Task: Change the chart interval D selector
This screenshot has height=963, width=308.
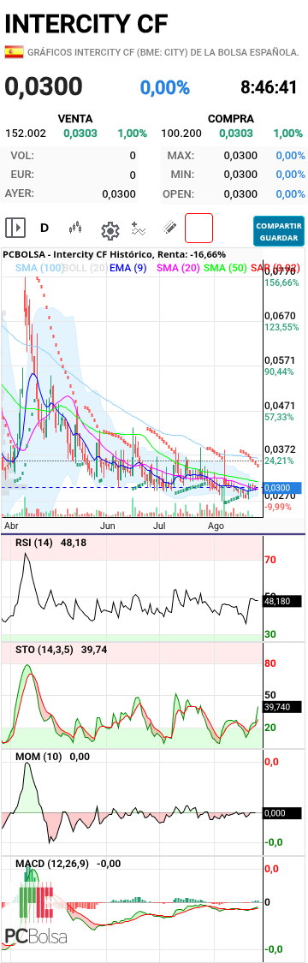Action: click(44, 229)
